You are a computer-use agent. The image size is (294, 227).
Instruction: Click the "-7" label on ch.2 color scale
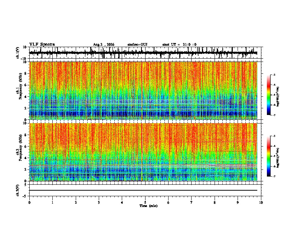(274, 176)
